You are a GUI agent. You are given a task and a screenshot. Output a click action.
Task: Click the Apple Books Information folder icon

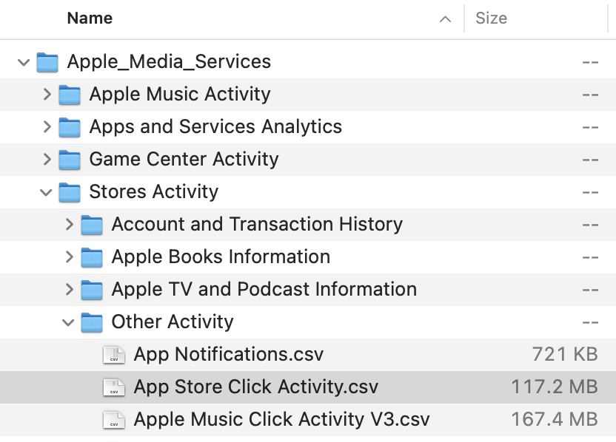pos(92,257)
